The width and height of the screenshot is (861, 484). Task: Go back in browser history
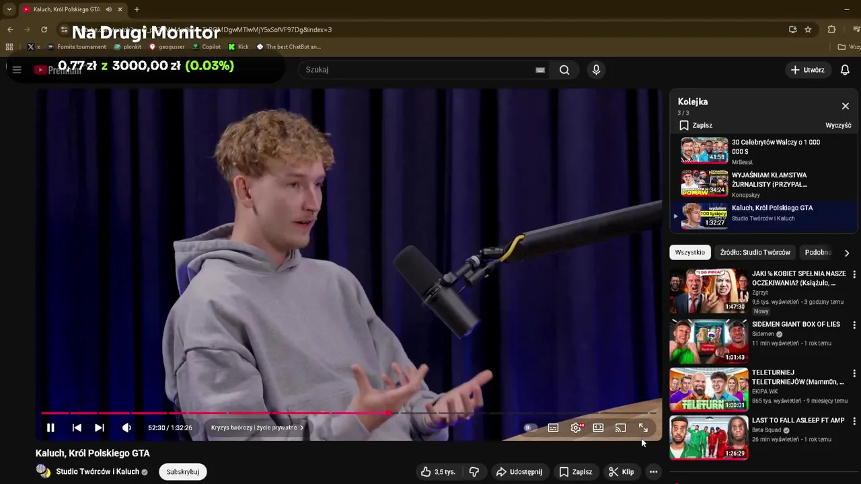tap(10, 30)
